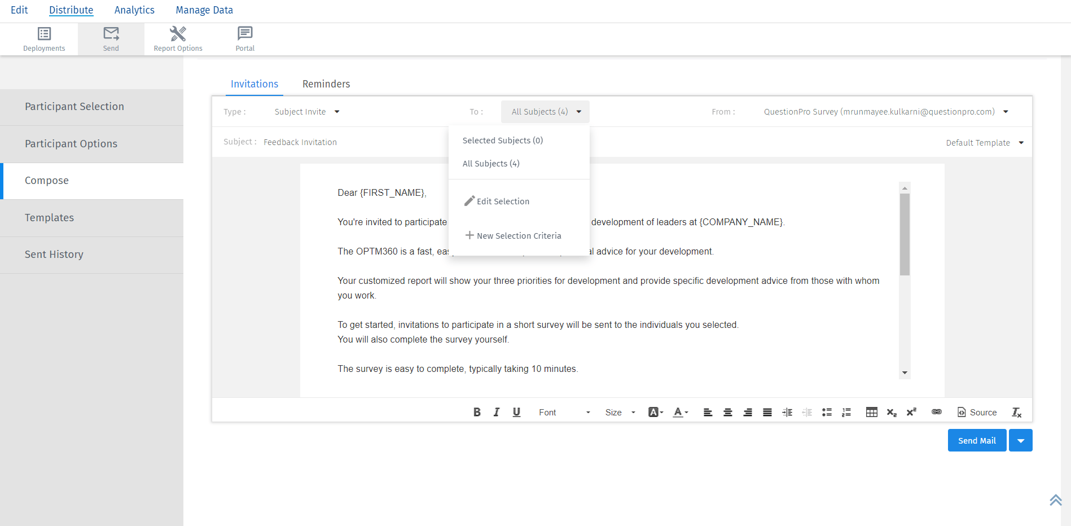Apply superscript formatting
Viewport: 1071px width, 526px height.
point(911,412)
